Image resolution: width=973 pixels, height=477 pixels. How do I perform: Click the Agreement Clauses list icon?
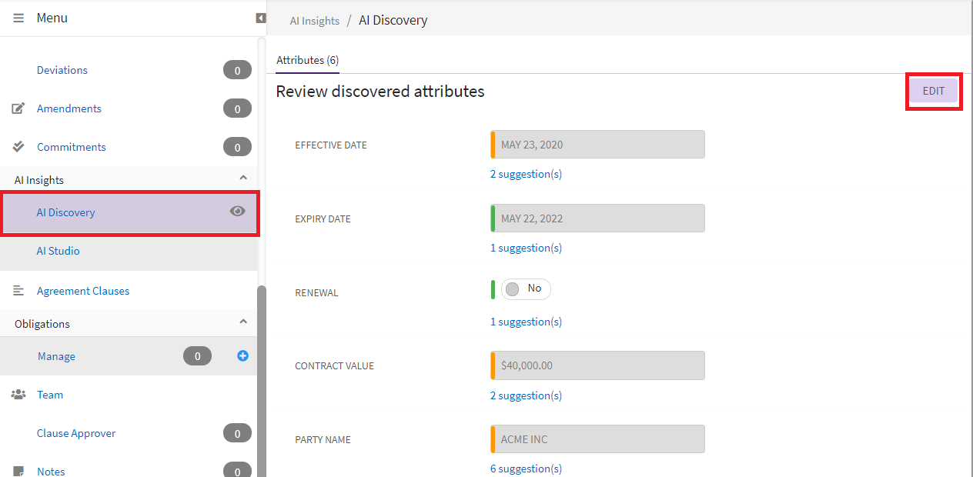(x=18, y=291)
